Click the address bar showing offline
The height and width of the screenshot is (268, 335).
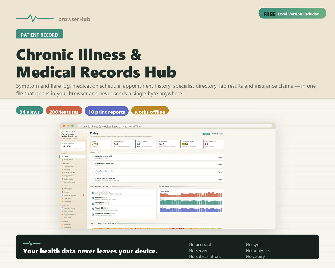click(175, 126)
